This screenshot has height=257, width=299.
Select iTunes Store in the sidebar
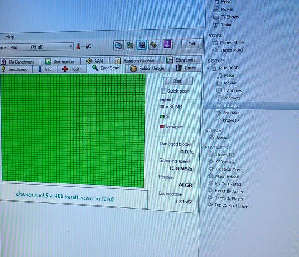click(x=231, y=43)
